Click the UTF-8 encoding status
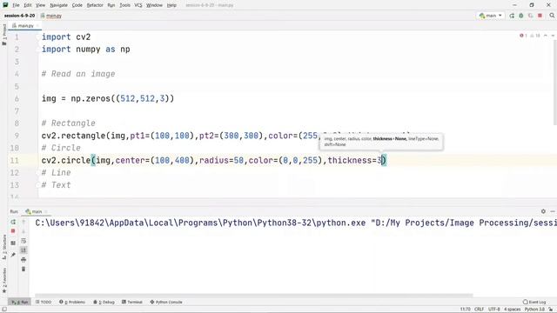 [494, 310]
